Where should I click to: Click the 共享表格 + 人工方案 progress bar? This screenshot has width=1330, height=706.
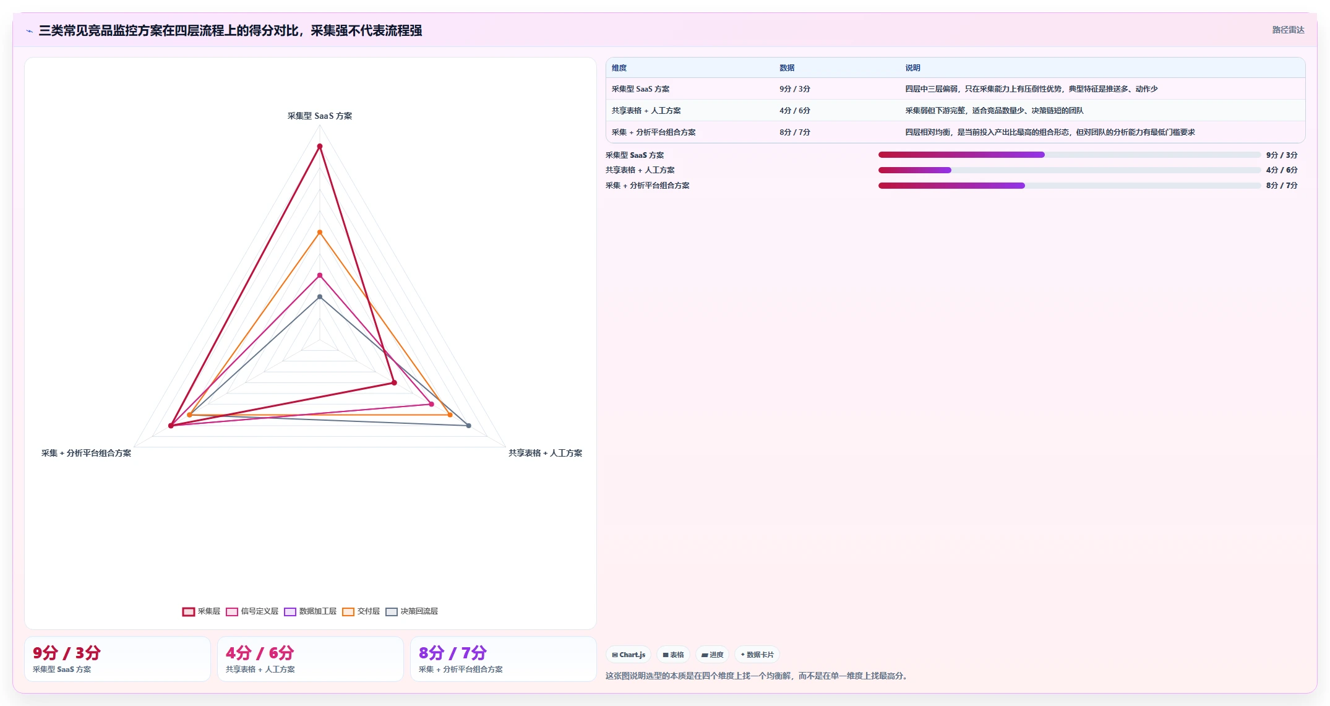(x=1069, y=170)
